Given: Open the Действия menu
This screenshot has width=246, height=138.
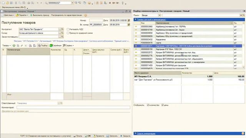Looking at the screenshot, I should (8, 15).
